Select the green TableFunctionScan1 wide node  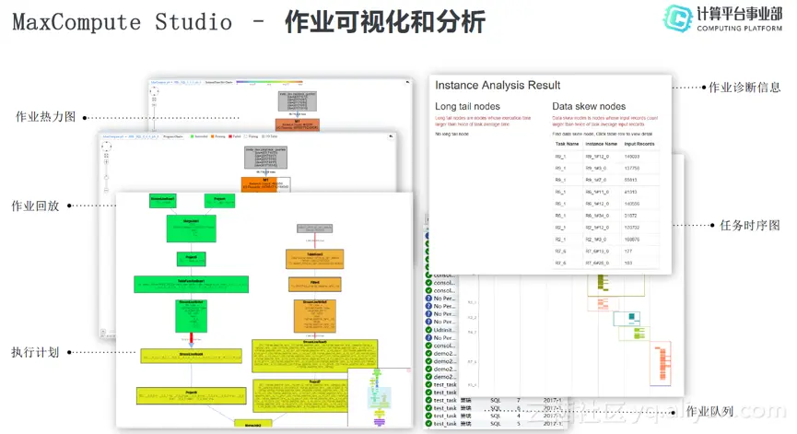191,284
